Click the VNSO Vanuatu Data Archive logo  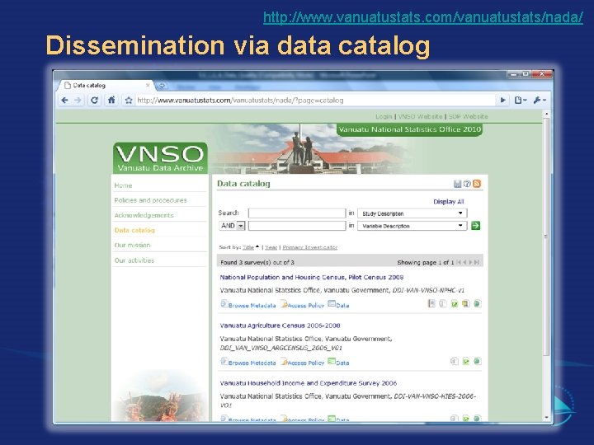click(x=160, y=158)
